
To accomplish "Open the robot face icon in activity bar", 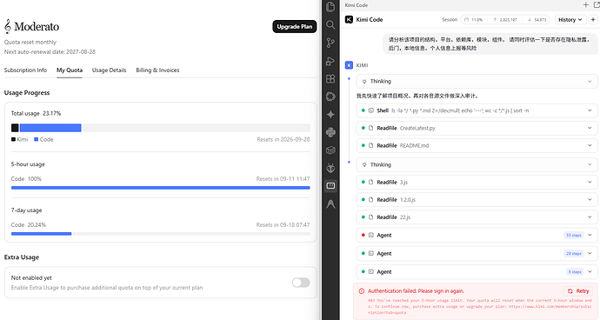I will click(x=330, y=168).
